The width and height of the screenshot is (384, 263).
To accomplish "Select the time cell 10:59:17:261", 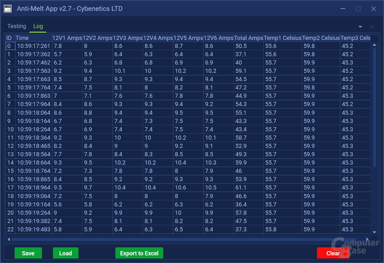I will 34,46.
